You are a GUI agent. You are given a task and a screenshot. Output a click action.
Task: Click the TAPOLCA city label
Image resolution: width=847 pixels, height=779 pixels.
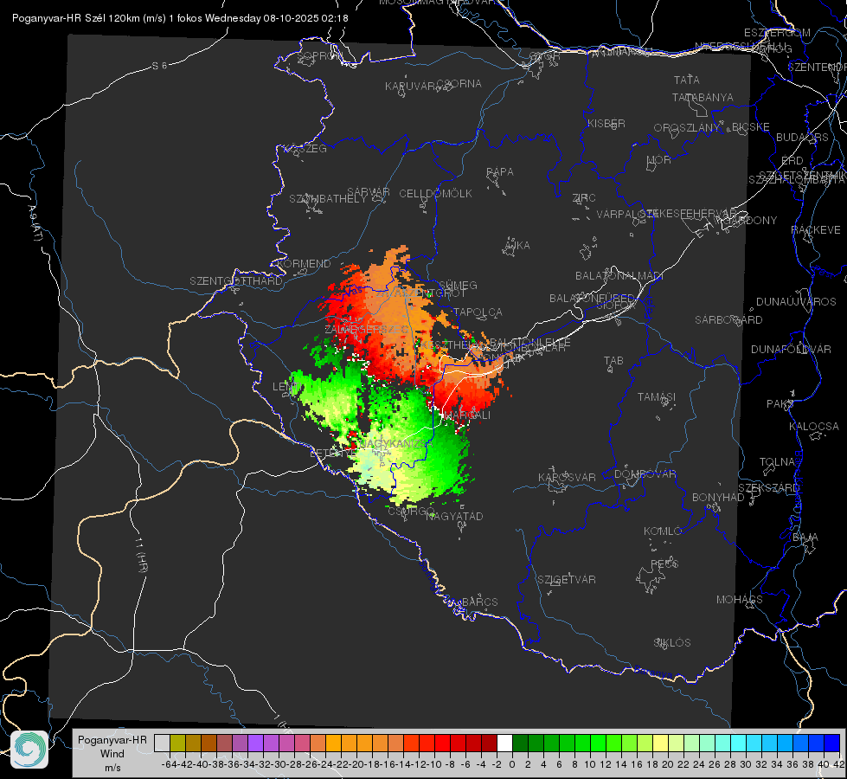[x=478, y=312]
